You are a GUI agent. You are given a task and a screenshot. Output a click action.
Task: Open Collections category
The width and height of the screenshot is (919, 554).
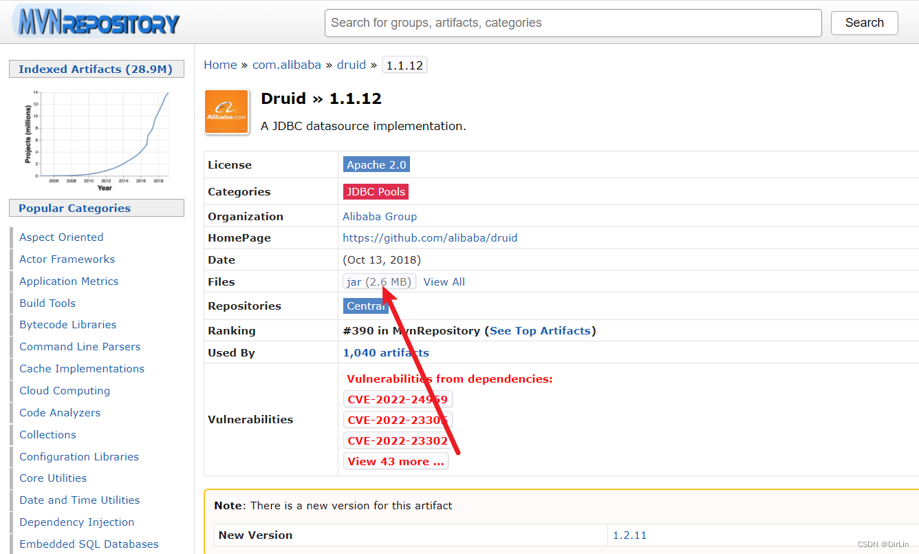(x=47, y=434)
